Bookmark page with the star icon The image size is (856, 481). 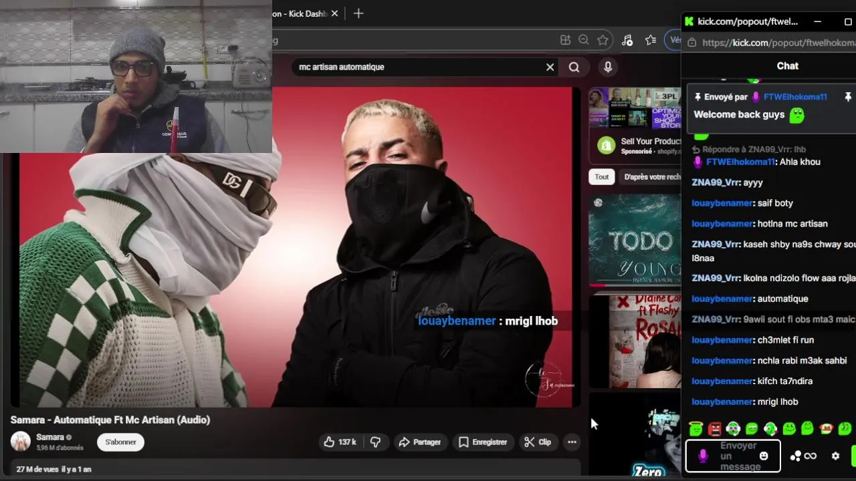click(603, 40)
